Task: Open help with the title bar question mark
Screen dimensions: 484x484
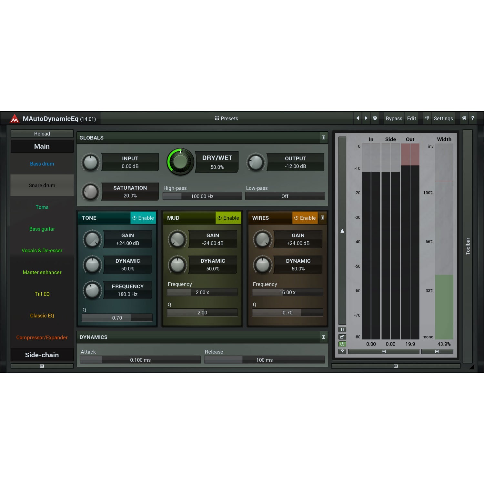Action: click(x=473, y=118)
